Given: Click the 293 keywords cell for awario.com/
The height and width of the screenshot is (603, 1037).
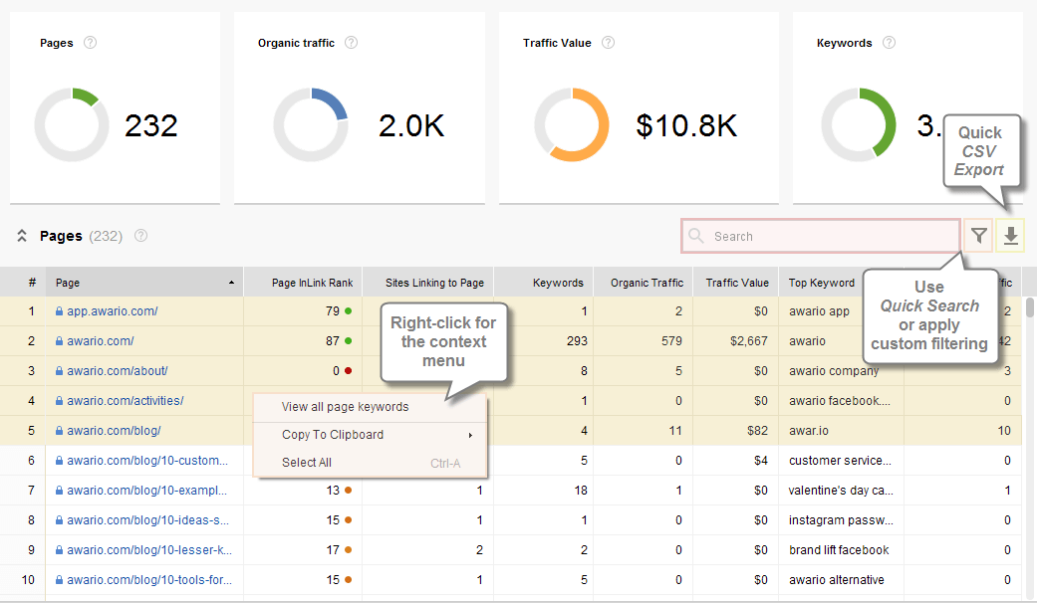Looking at the screenshot, I should tap(577, 340).
